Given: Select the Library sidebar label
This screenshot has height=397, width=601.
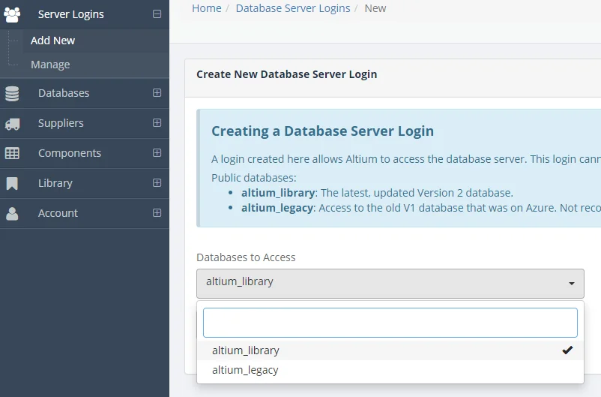Looking at the screenshot, I should [55, 183].
